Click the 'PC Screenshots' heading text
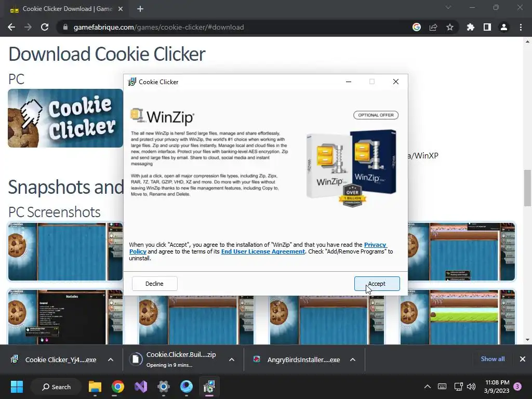 [54, 212]
